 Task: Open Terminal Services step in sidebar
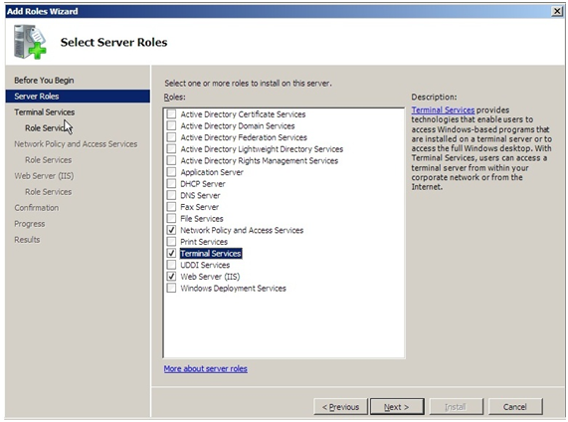[44, 112]
